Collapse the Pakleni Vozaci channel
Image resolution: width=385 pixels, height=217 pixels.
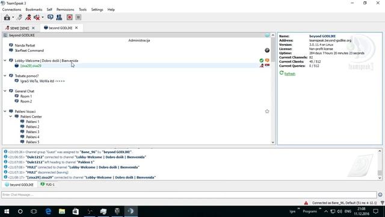pos(5,112)
